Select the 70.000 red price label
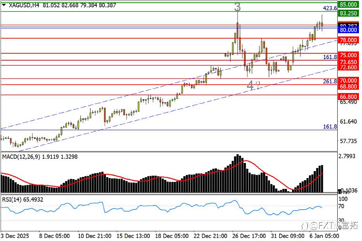 (x=348, y=80)
